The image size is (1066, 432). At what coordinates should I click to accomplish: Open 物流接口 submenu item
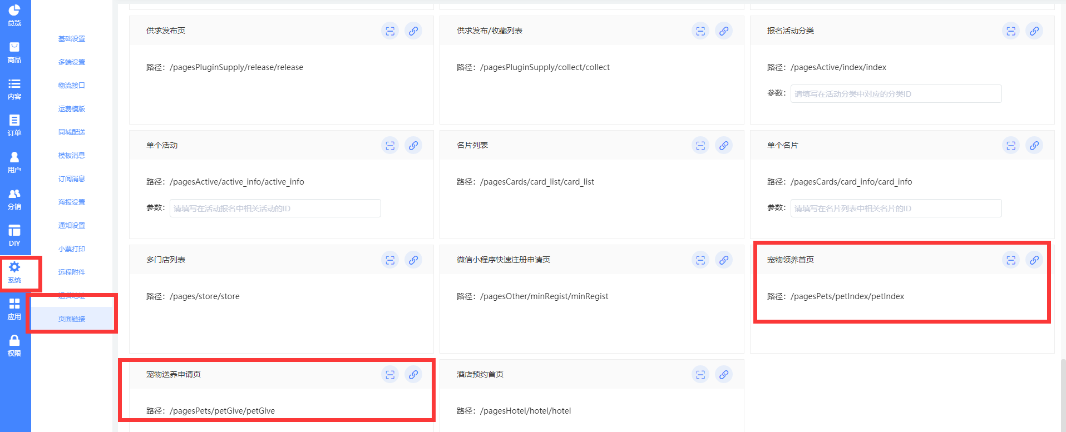coord(72,86)
